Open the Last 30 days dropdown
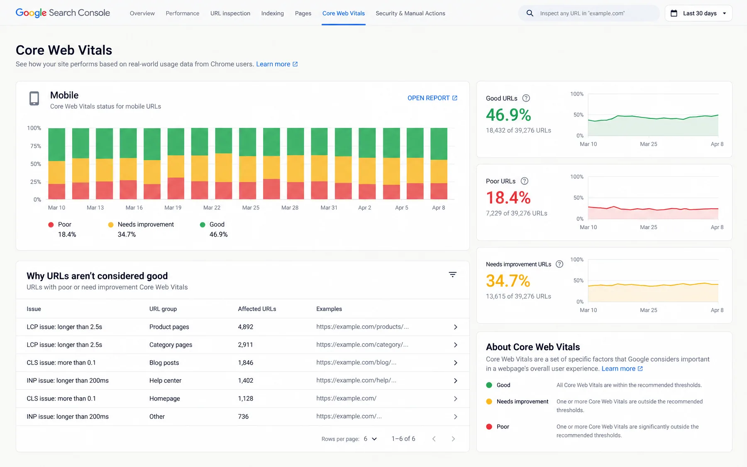Viewport: 747px width, 467px height. pos(698,13)
